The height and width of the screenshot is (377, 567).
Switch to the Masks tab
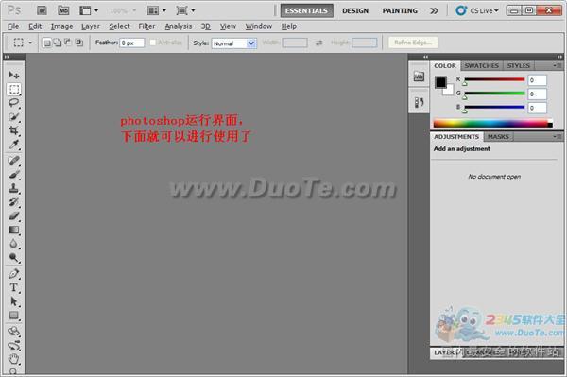click(x=498, y=137)
